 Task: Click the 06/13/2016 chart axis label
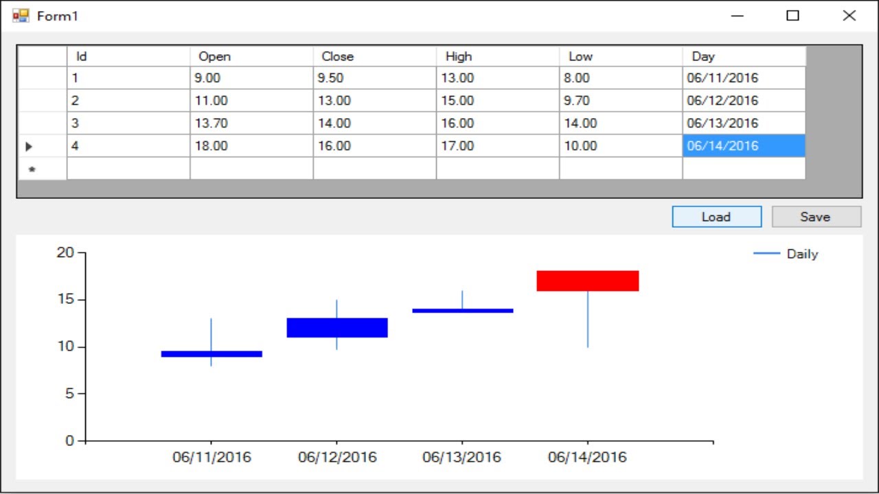(462, 458)
